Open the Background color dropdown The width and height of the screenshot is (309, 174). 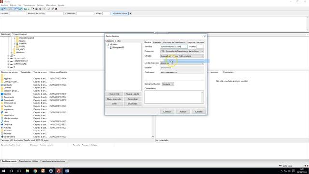[168, 84]
